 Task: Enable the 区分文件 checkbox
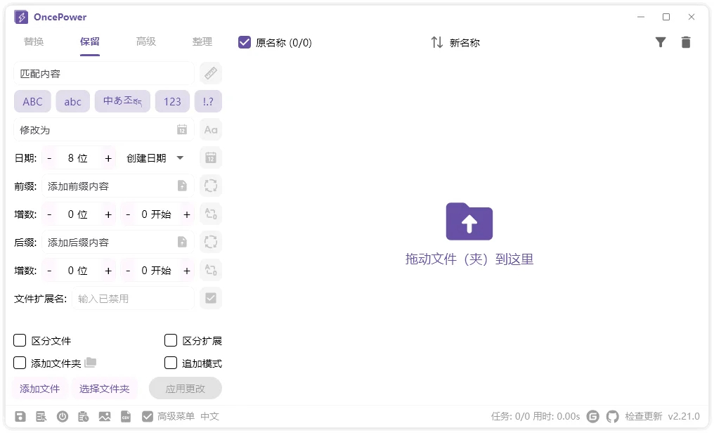(20, 341)
